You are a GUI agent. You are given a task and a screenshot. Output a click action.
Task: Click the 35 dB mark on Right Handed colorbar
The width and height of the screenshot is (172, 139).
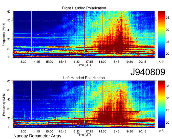point(167,18)
